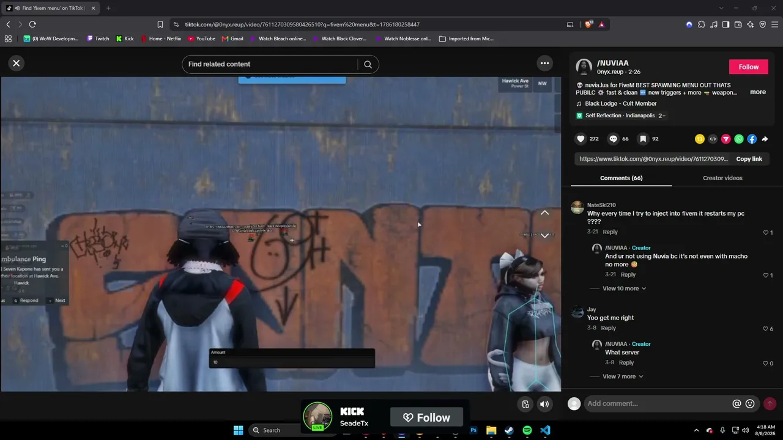Go back to the previous page
The image size is (783, 440).
point(8,24)
